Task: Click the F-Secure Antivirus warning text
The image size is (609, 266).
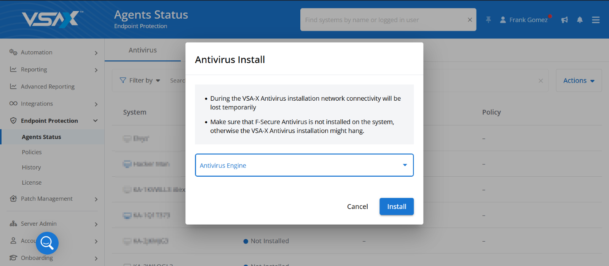Action: click(x=303, y=126)
